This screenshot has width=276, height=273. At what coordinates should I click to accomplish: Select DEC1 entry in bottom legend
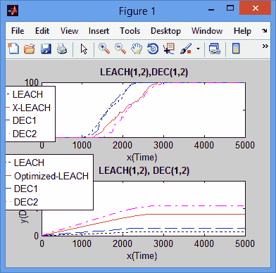click(25, 189)
